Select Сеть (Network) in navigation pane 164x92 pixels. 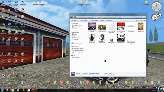point(73,56)
